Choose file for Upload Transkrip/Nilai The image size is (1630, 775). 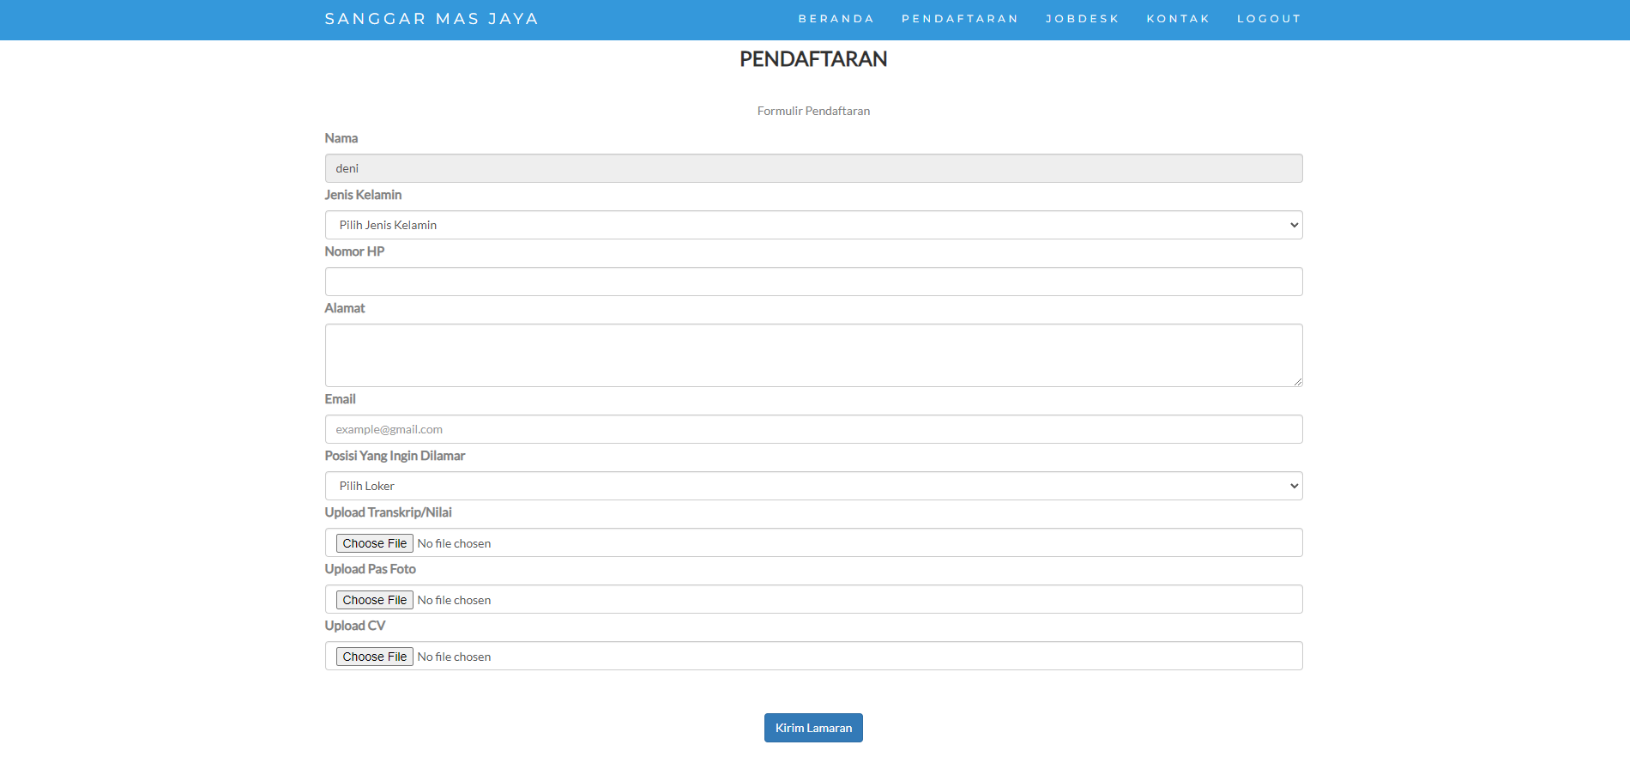[375, 543]
